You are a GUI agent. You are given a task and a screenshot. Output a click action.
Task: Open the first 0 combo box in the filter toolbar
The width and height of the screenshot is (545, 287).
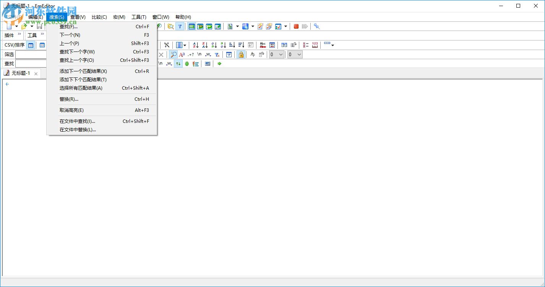coord(276,55)
